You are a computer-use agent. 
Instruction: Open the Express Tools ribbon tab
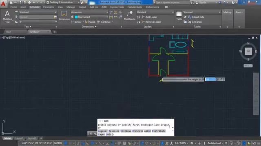(117, 7)
